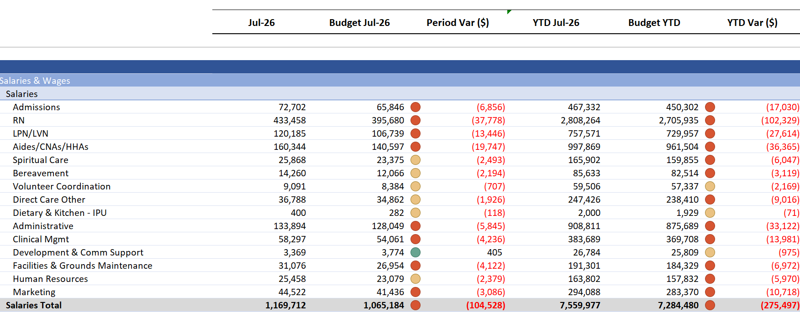Click the RN Jul-26 value 433,458
800x312 pixels.
point(289,120)
